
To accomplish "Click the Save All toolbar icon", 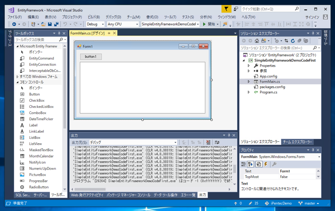I will click(56, 24).
